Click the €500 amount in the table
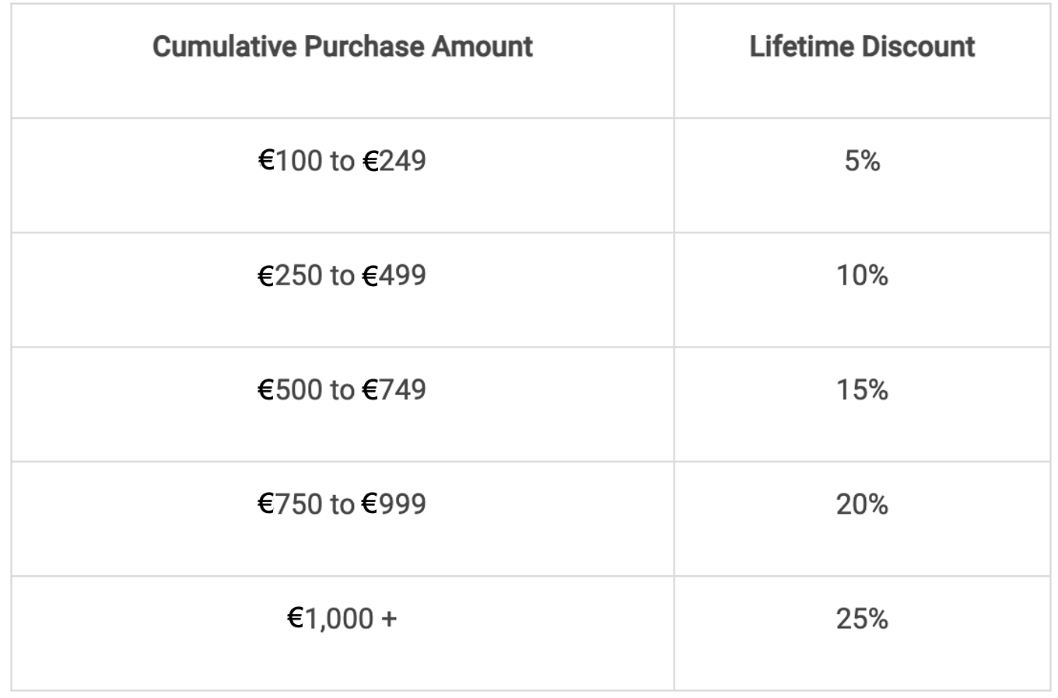1058x698 pixels. tap(290, 389)
